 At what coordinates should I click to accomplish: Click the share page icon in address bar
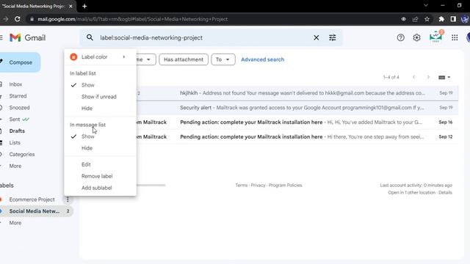click(415, 19)
